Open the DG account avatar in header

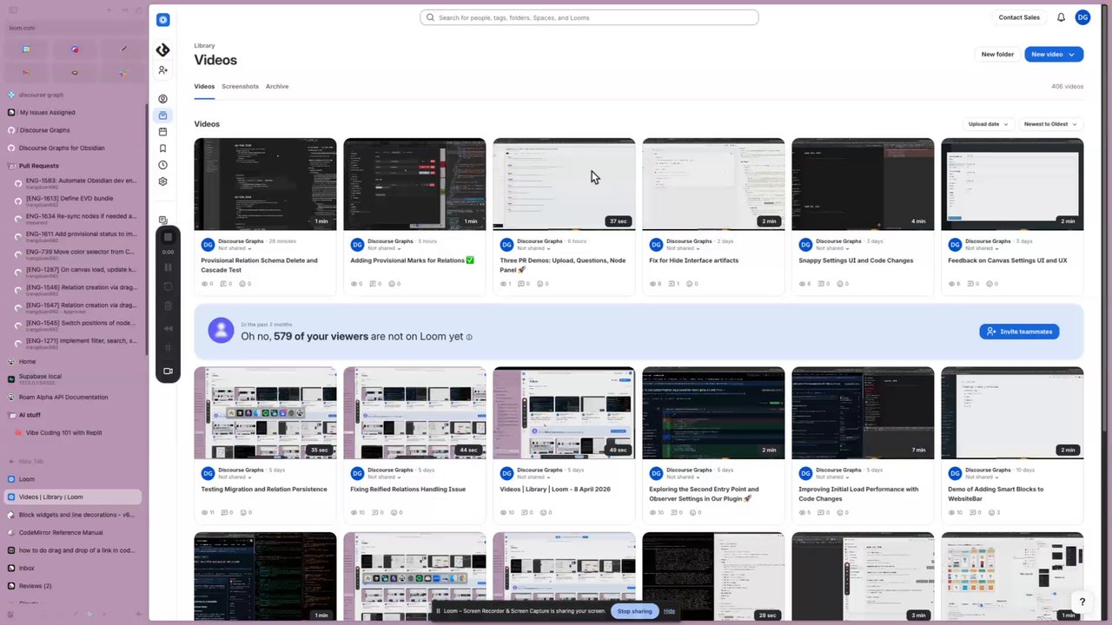pyautogui.click(x=1082, y=17)
